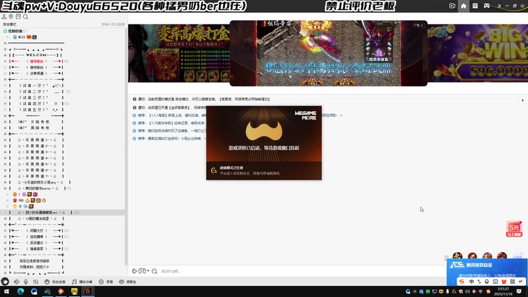Collapse the 韩总的豪华party channel node

click(x=5, y=188)
